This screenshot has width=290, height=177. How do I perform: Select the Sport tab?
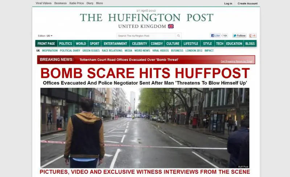pyautogui.click(x=95, y=44)
